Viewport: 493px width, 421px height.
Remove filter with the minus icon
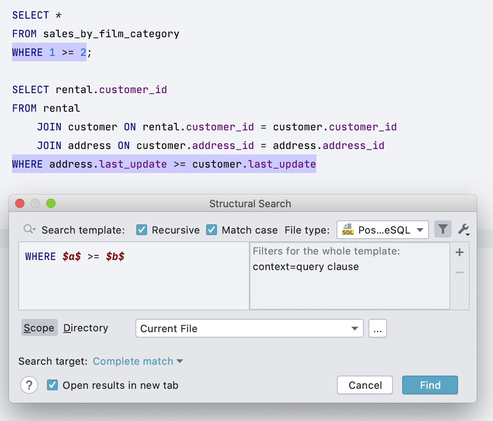(460, 272)
